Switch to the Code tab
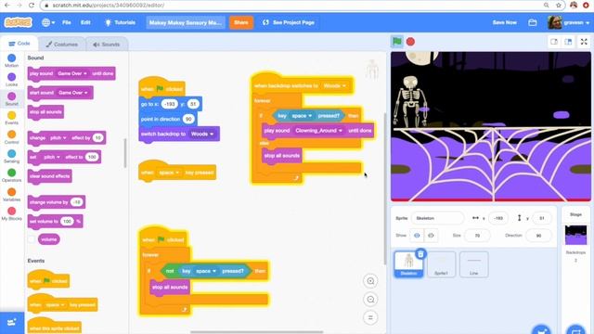594x334 pixels. tap(19, 44)
